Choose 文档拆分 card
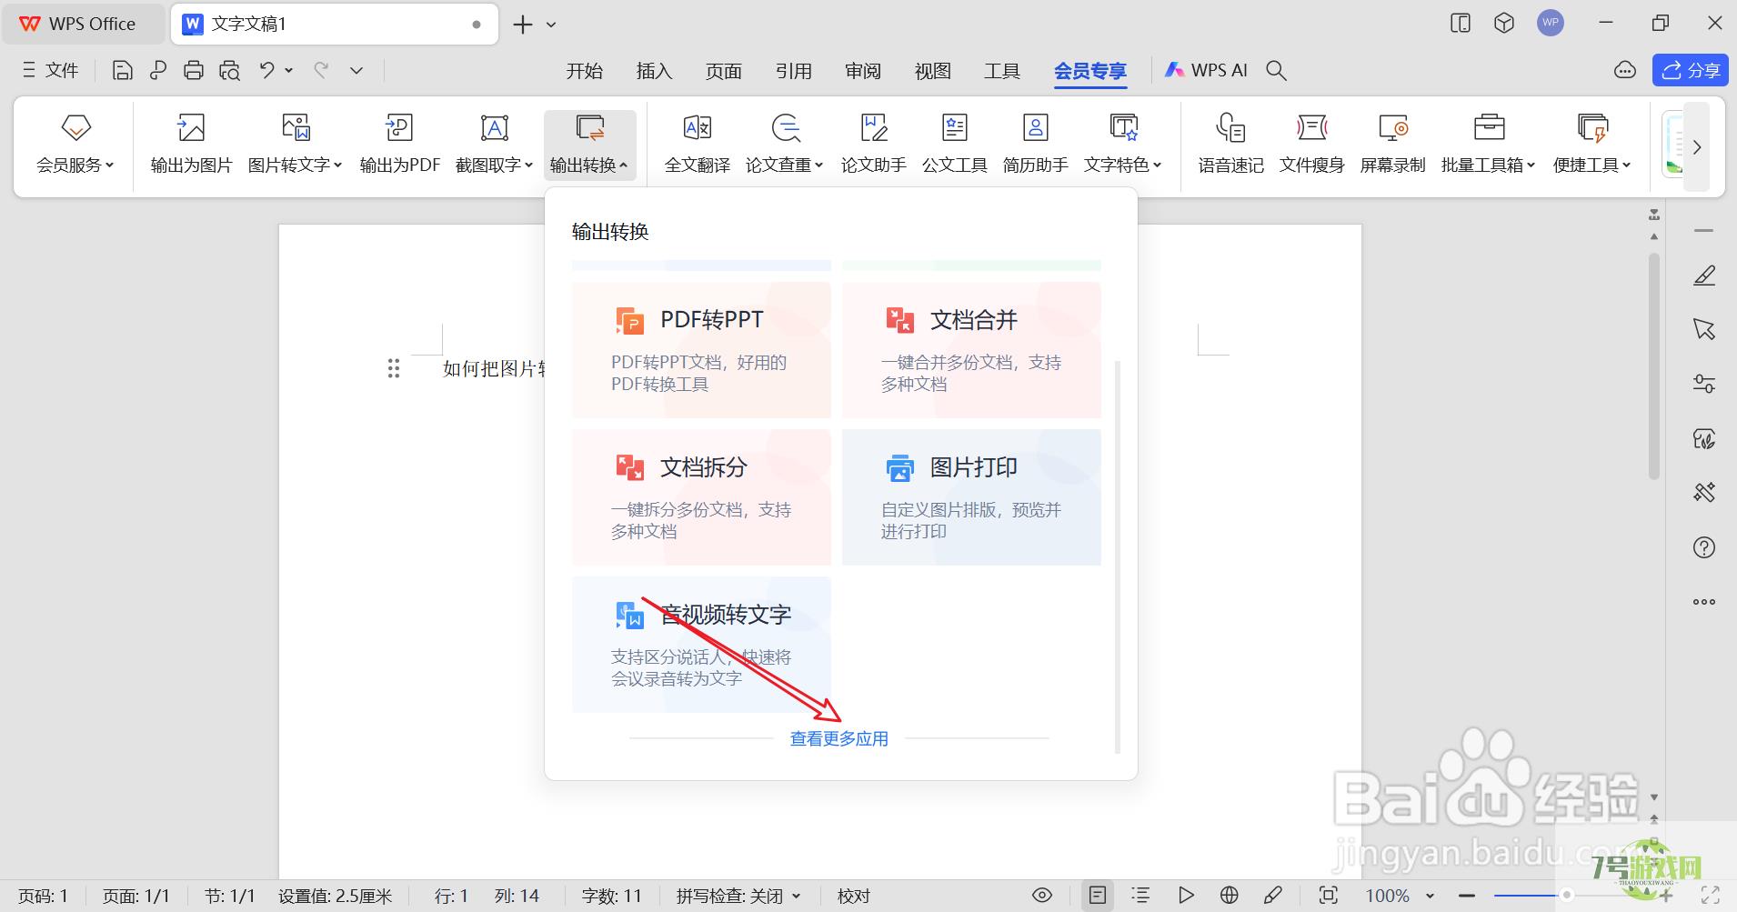The width and height of the screenshot is (1737, 912). (701, 497)
